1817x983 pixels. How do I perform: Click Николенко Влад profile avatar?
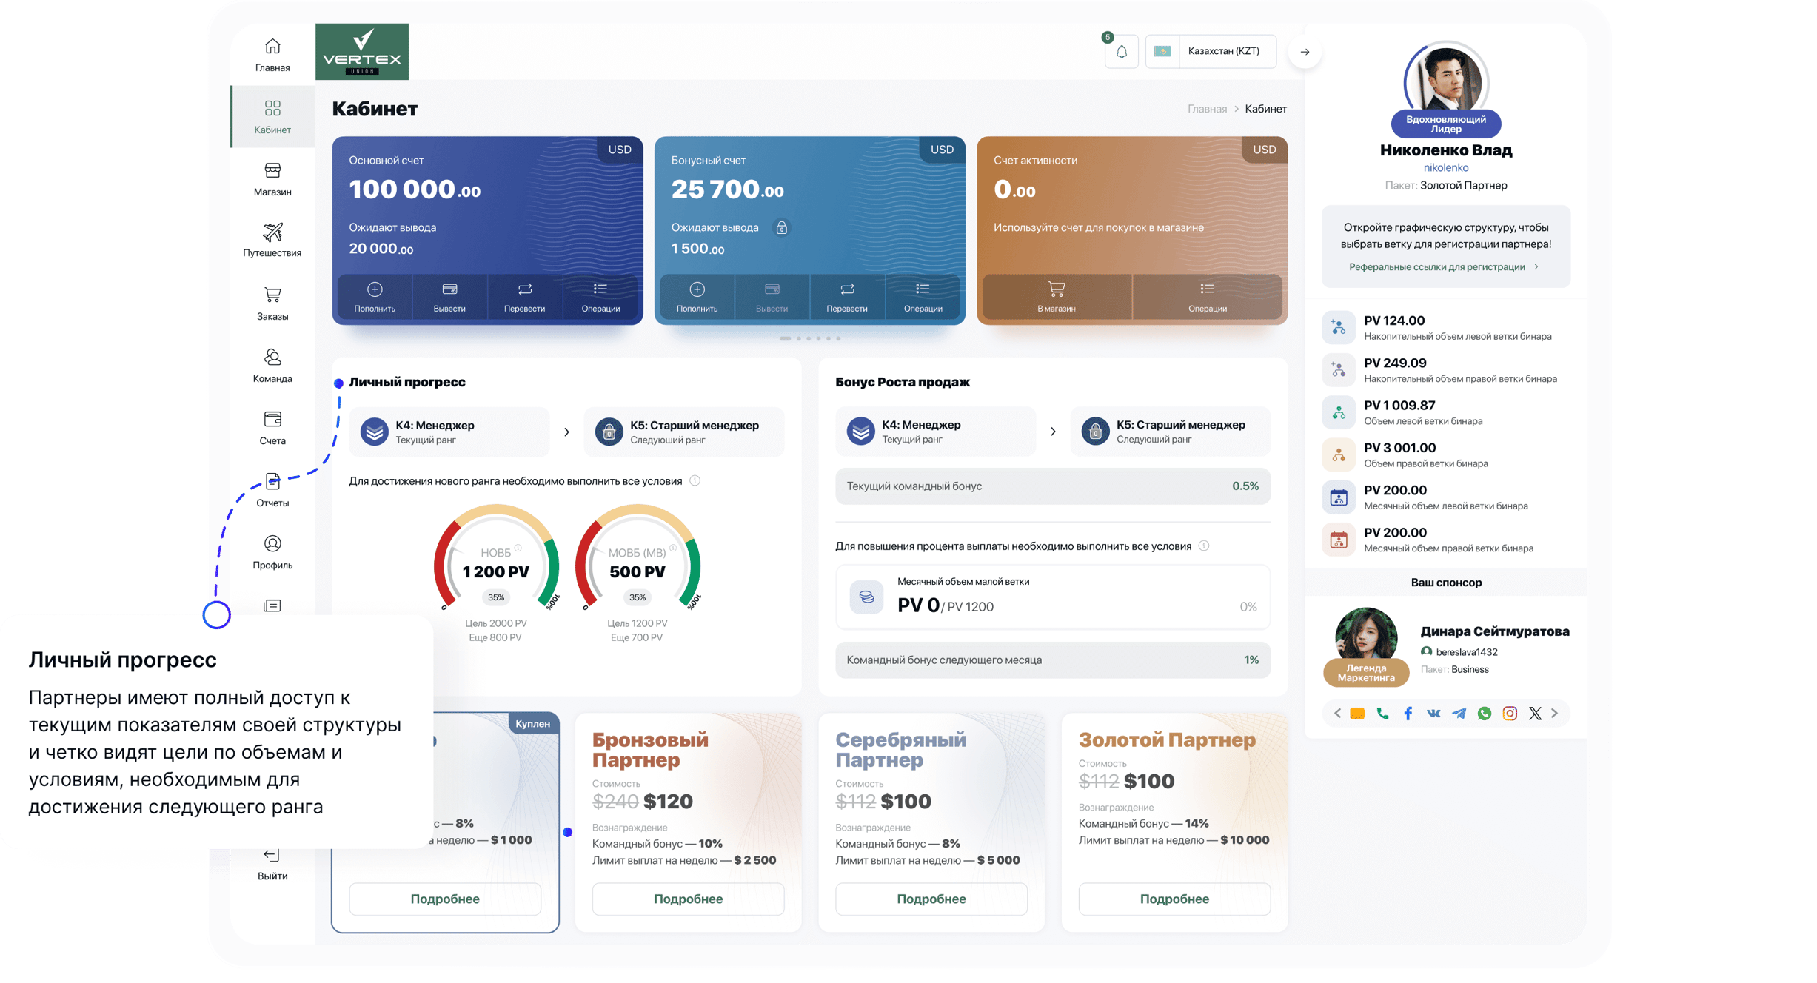pos(1445,81)
